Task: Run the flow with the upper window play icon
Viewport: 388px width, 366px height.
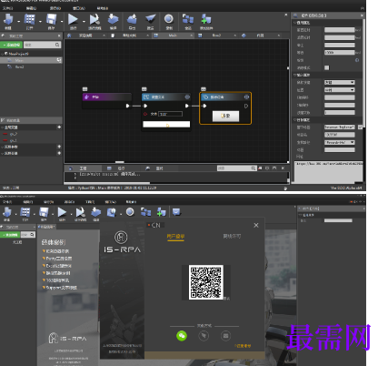Action: pos(73,19)
